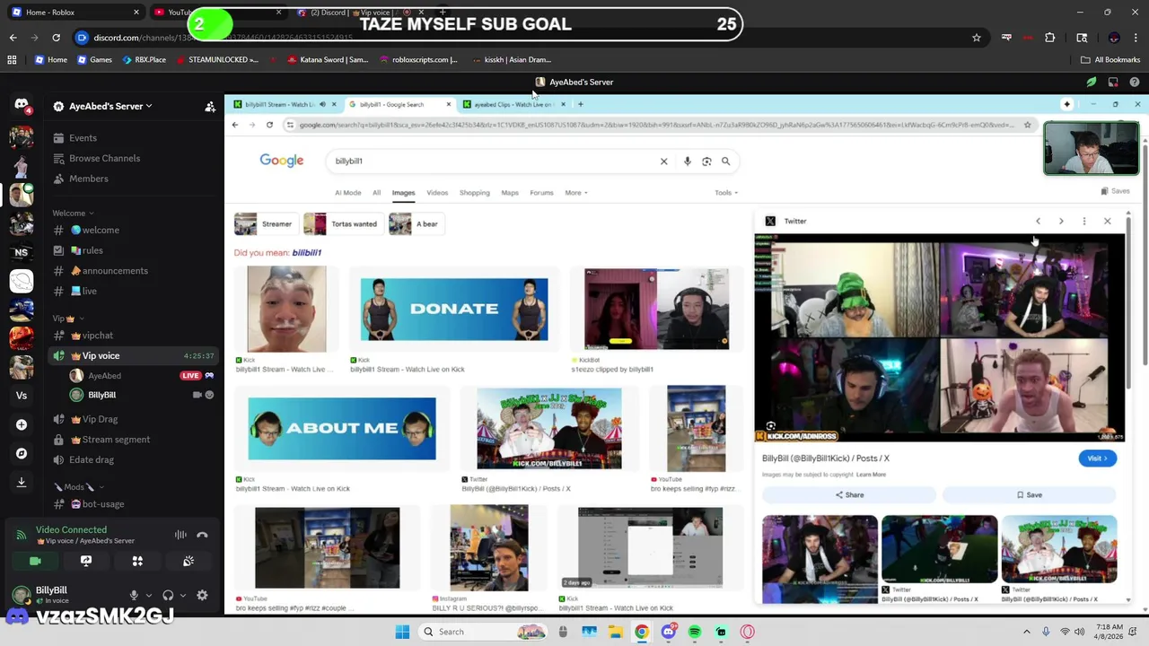
Task: Open output device options arrow beside headphones
Action: (183, 595)
